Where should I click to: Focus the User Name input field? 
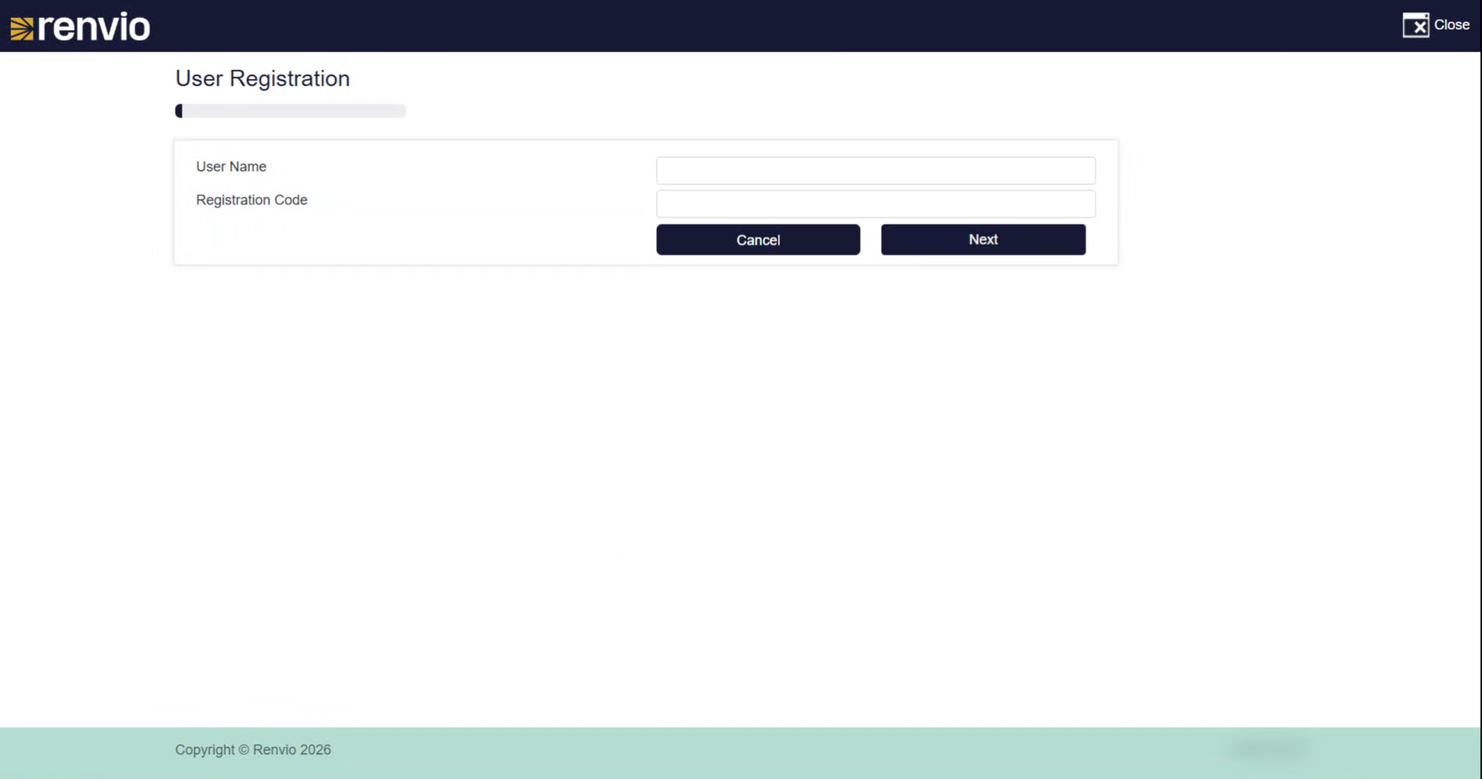pyautogui.click(x=876, y=171)
